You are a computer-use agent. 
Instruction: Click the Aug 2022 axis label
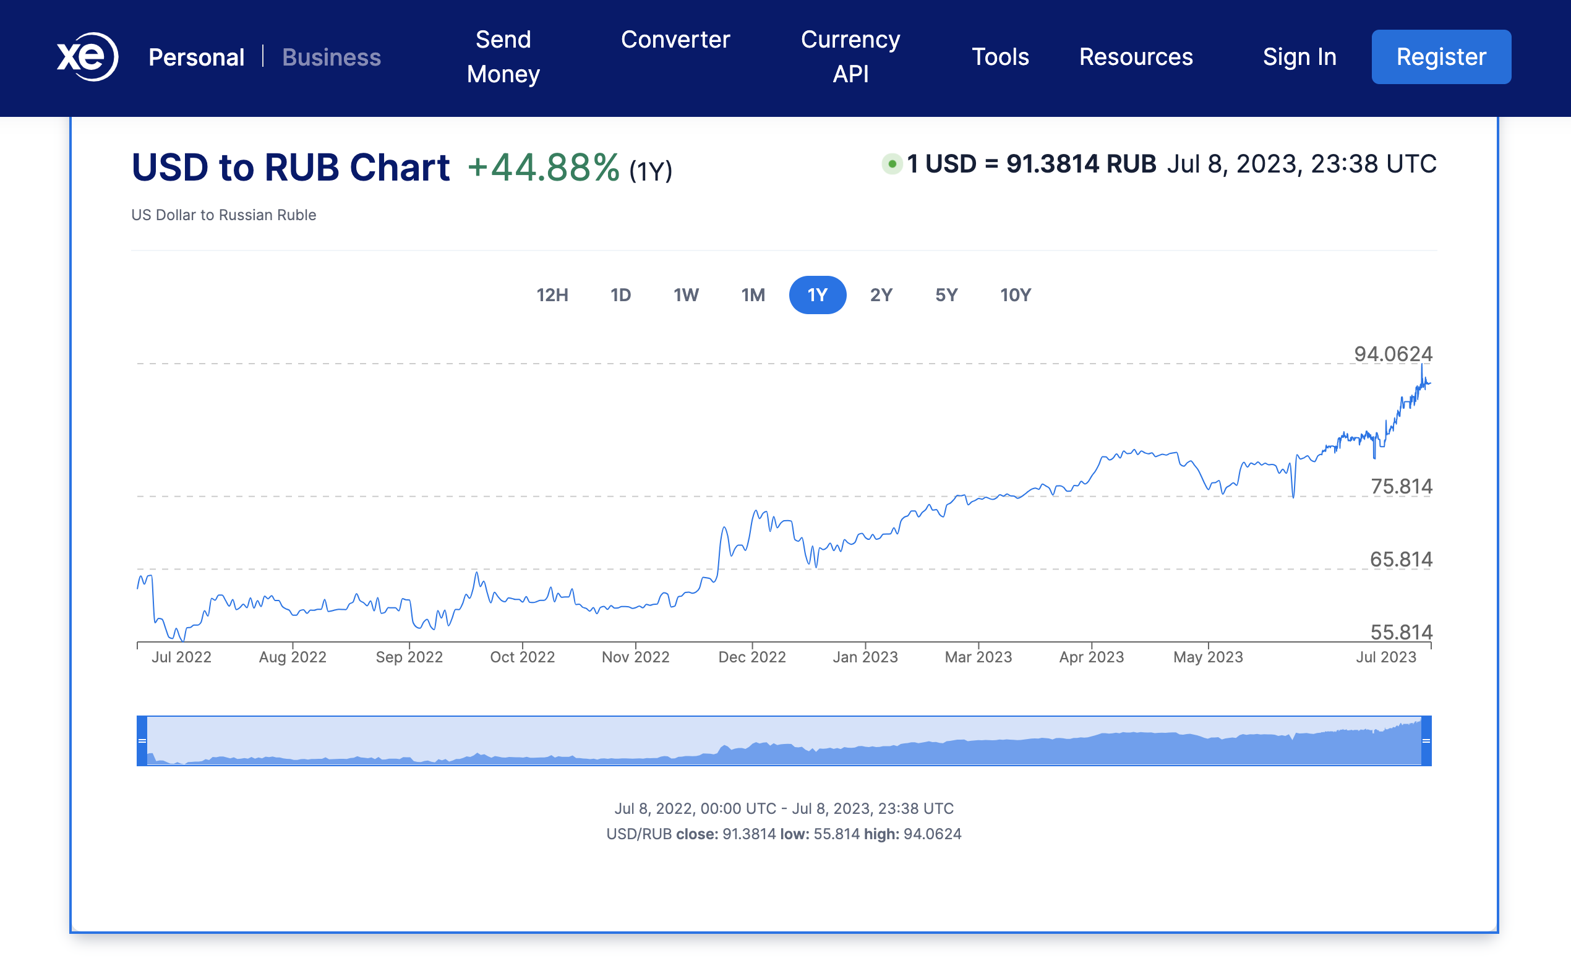click(293, 657)
